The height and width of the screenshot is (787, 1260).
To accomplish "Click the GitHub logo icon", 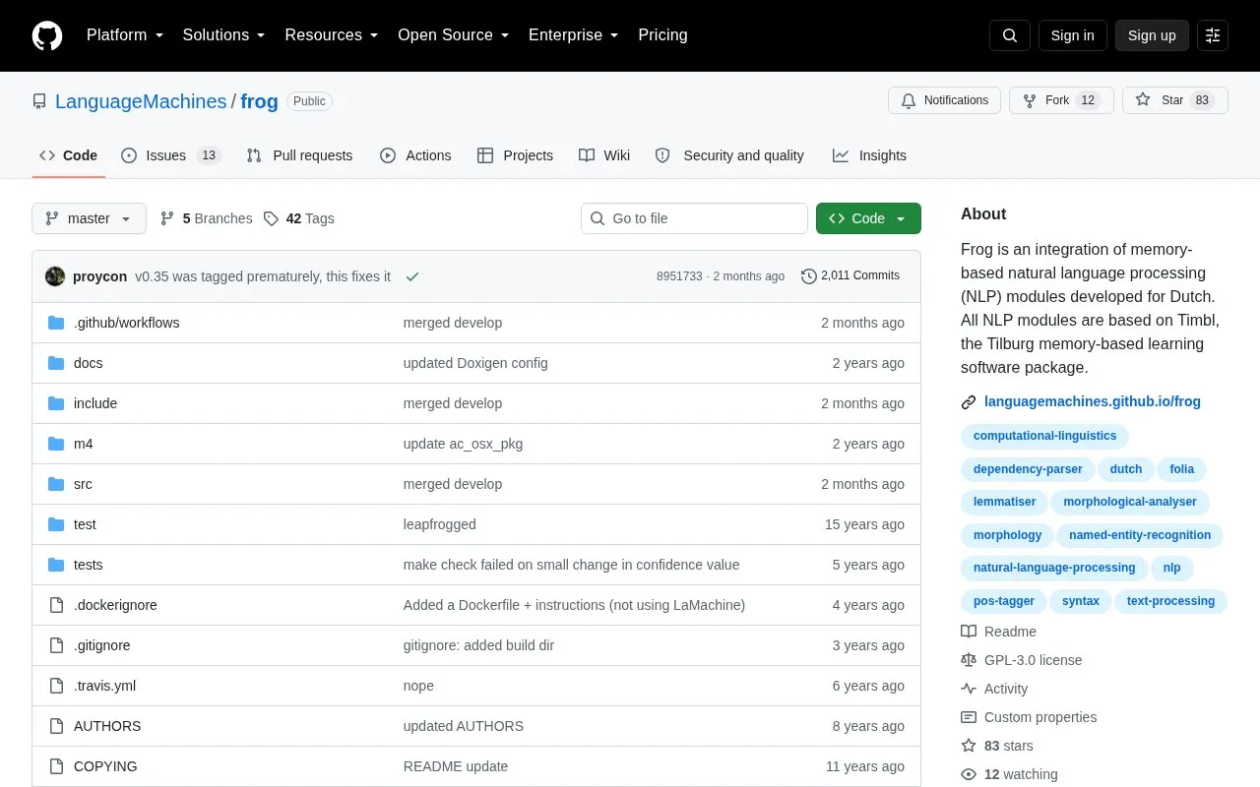I will click(47, 35).
